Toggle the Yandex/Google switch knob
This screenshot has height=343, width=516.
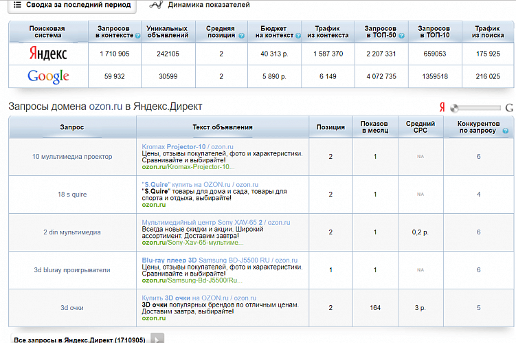point(455,107)
